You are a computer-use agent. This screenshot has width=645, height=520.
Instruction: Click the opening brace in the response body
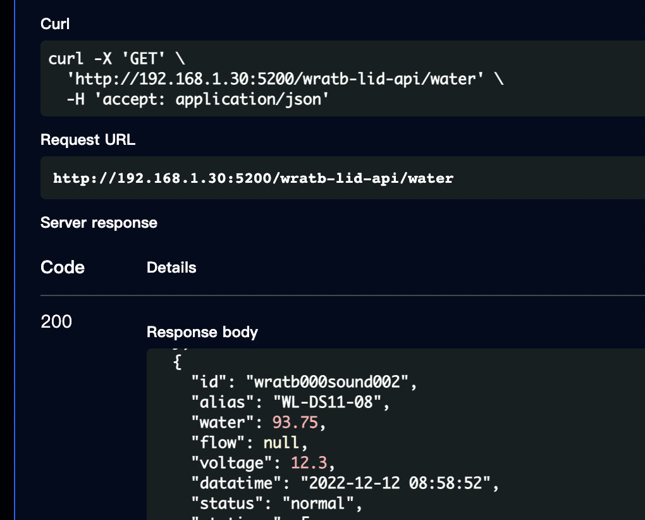coord(176,362)
